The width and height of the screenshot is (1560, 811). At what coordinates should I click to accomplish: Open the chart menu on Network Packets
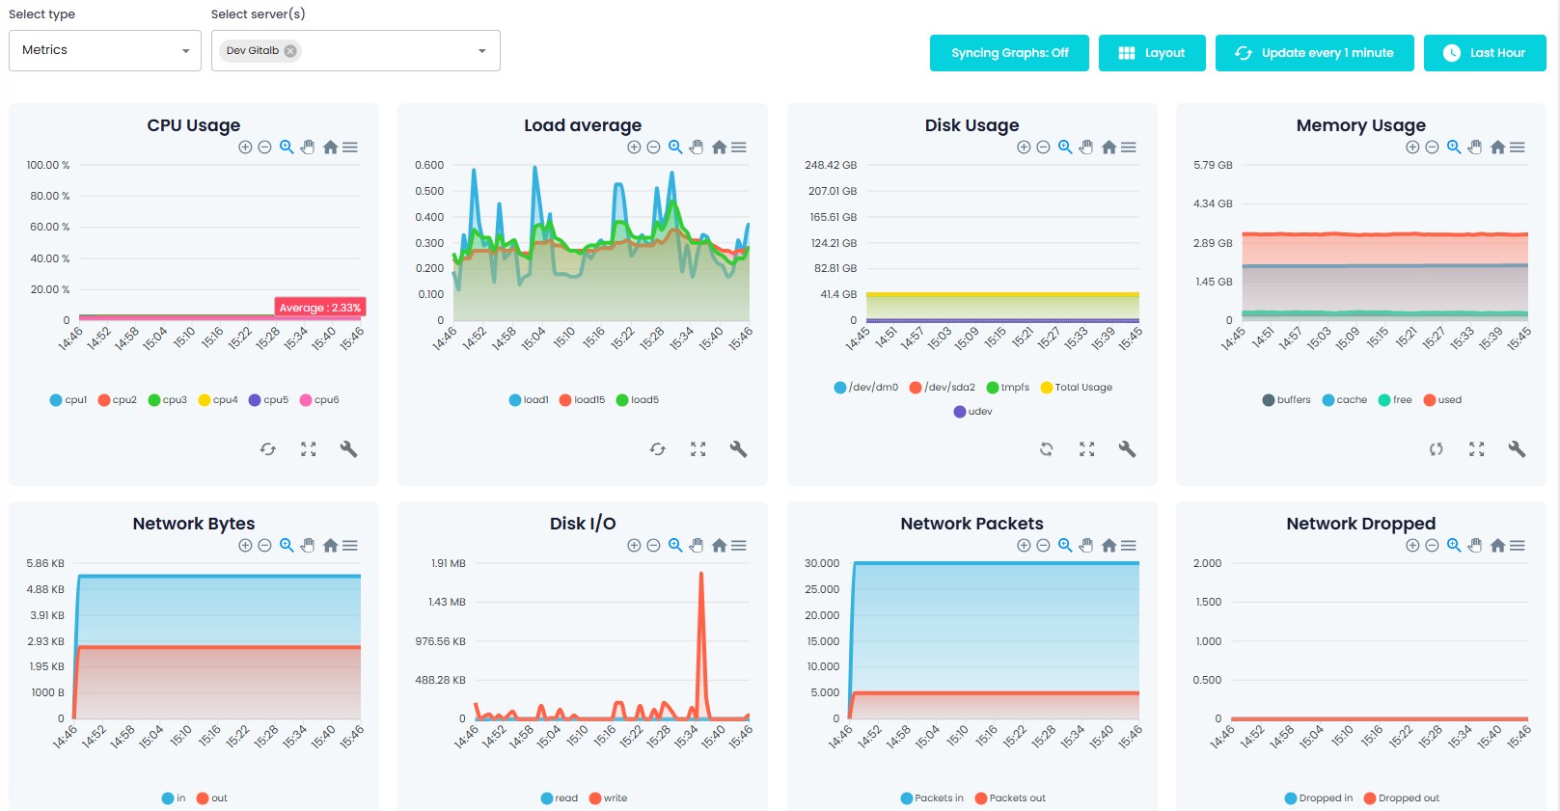point(1129,546)
